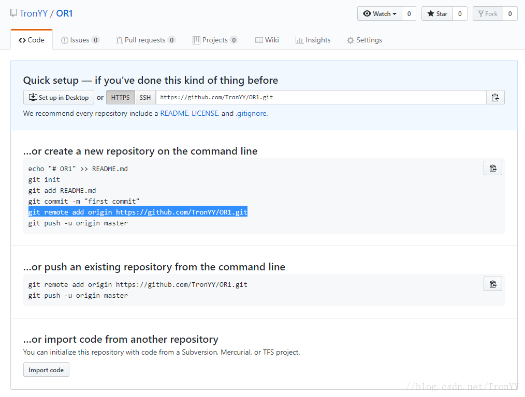Click 'git push -u origin master' in push existing section

78,296
